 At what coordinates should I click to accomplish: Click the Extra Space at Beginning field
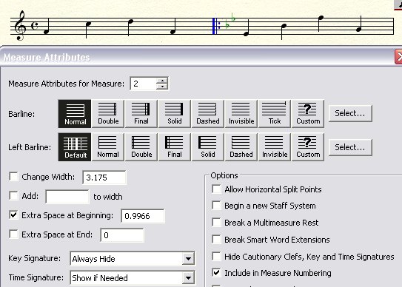coord(143,216)
